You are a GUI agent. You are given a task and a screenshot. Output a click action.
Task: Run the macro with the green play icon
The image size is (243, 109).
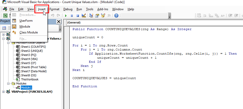pyautogui.click(x=66, y=16)
